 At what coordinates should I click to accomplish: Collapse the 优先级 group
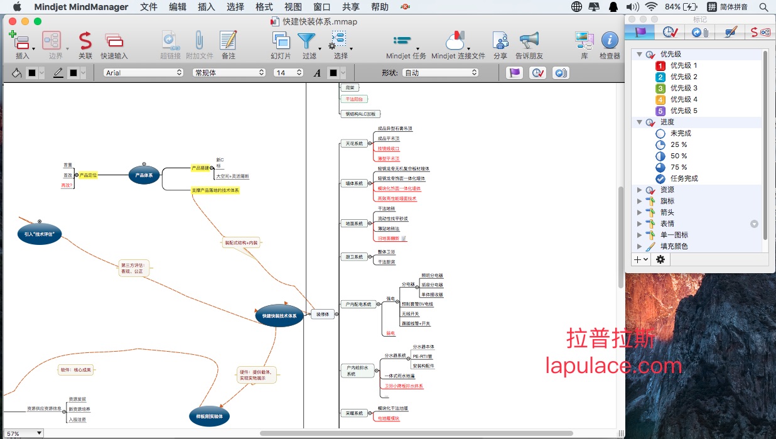tap(640, 54)
